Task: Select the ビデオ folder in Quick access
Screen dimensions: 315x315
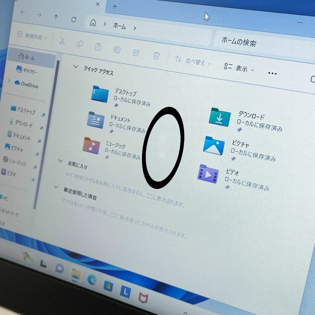Action: (x=233, y=177)
